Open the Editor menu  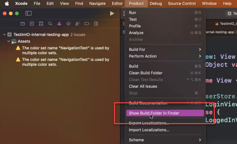coord(117,3)
